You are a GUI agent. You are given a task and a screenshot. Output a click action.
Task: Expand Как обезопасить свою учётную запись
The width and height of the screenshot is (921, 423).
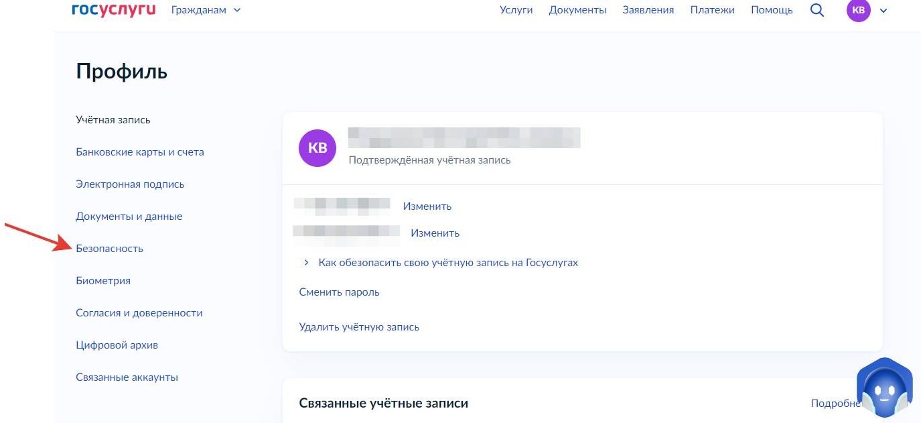click(x=441, y=263)
